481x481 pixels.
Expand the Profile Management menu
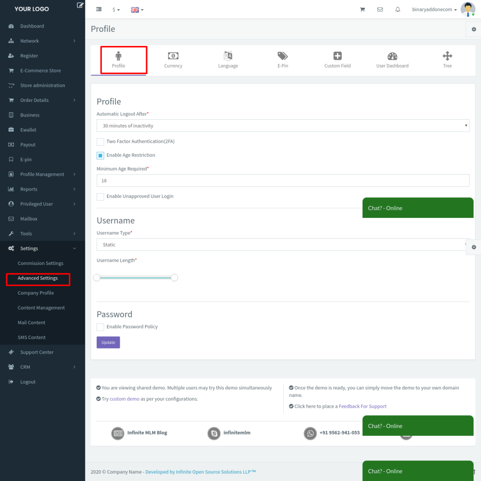tap(42, 174)
